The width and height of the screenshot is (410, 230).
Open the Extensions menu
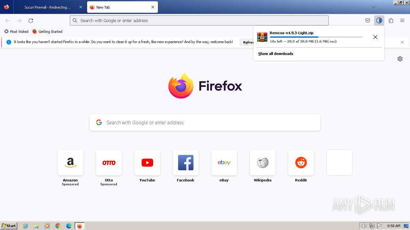[391, 20]
